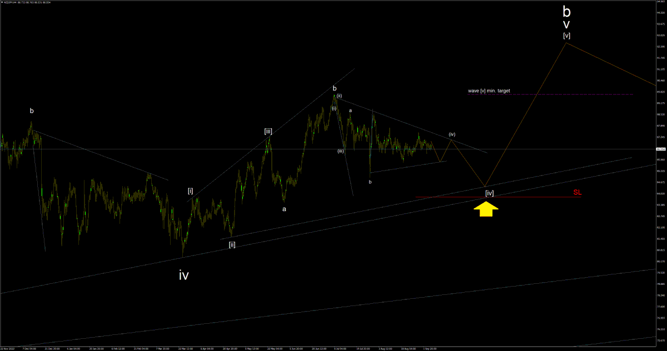
Task: Select the [v] wave label
Action: coord(566,36)
